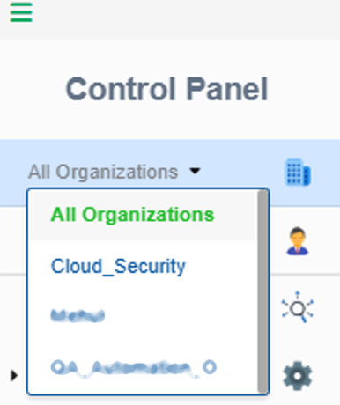Click the white area below Control Panel title
340x405 pixels.
tap(170, 121)
